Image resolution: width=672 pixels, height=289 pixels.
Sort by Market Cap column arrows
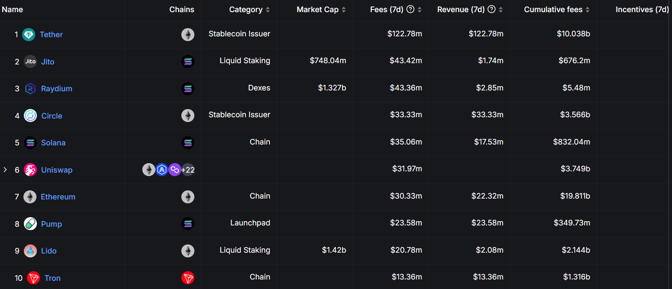pyautogui.click(x=344, y=10)
